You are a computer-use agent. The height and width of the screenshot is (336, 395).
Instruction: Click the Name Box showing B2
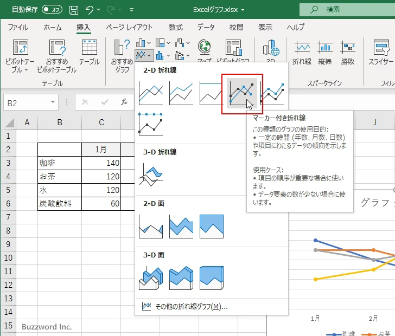pos(27,103)
